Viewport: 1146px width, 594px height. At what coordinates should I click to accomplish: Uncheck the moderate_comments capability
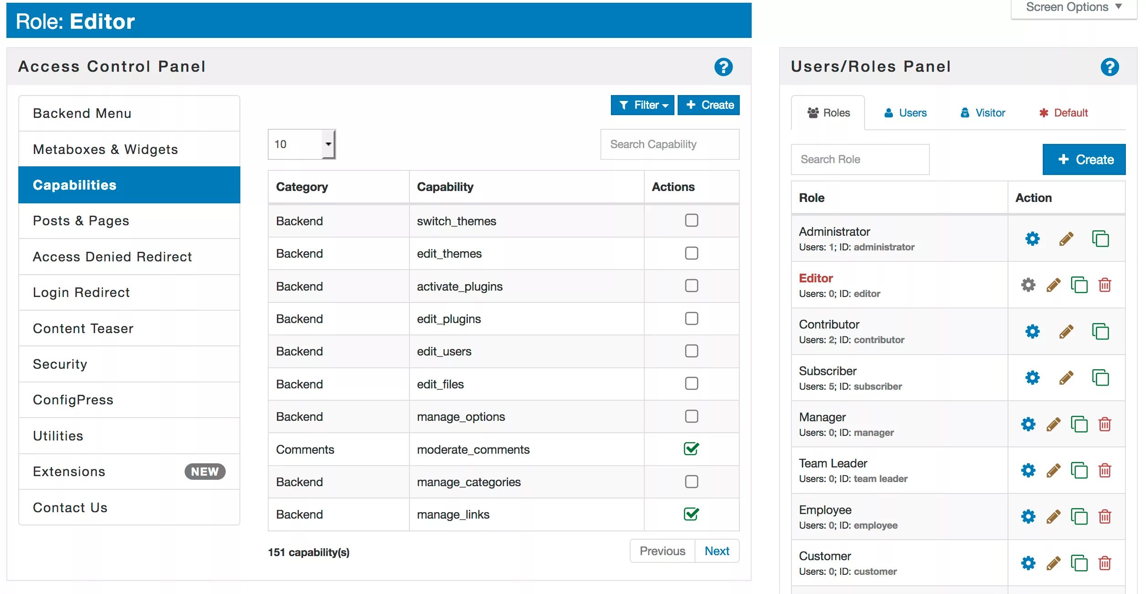click(x=691, y=449)
